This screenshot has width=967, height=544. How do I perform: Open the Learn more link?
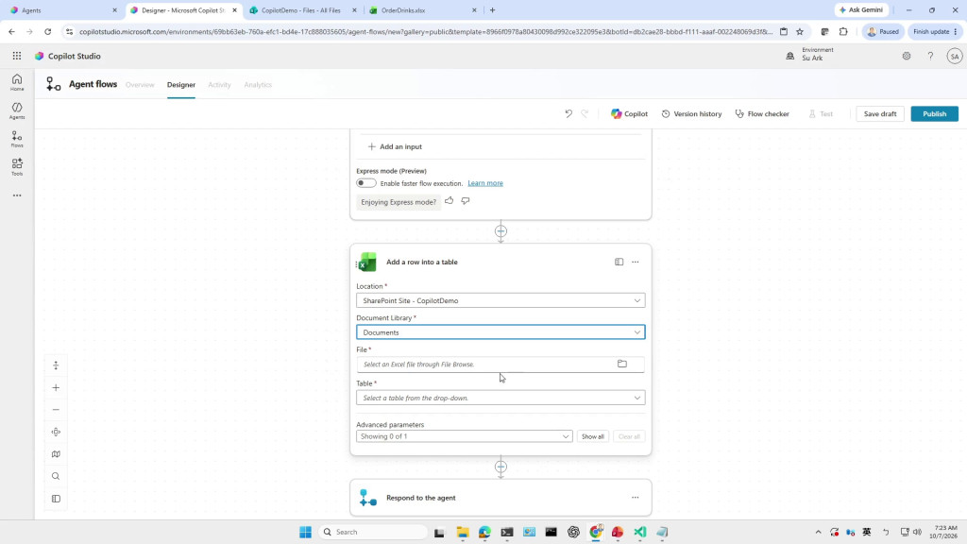point(485,183)
